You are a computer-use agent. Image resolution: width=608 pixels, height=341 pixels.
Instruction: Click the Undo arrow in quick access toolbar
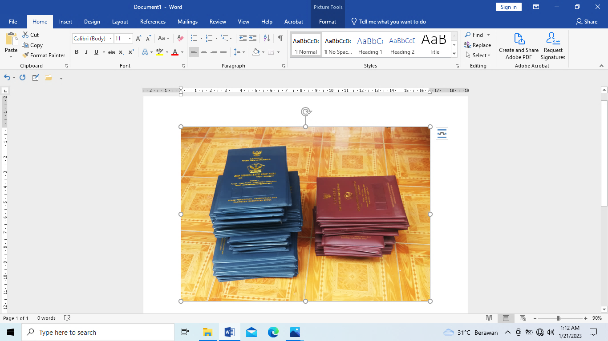click(x=7, y=77)
